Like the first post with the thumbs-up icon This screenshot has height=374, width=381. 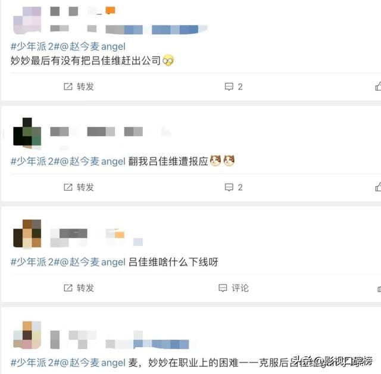pyautogui.click(x=378, y=86)
